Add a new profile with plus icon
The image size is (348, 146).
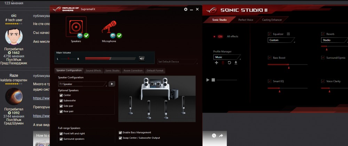(x=216, y=63)
